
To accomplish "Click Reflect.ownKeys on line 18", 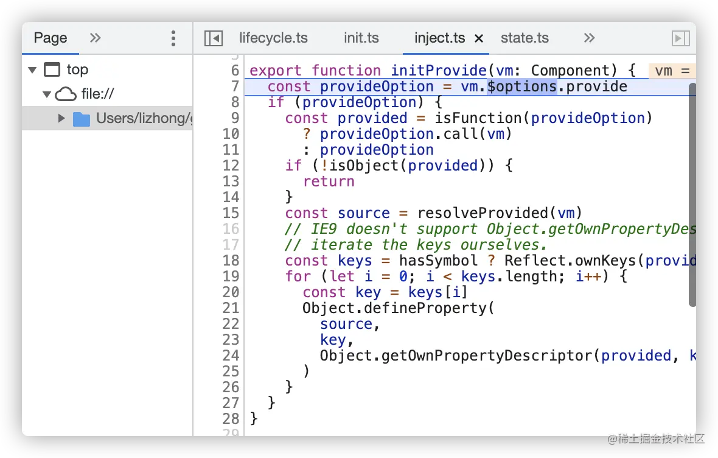I will coord(570,261).
